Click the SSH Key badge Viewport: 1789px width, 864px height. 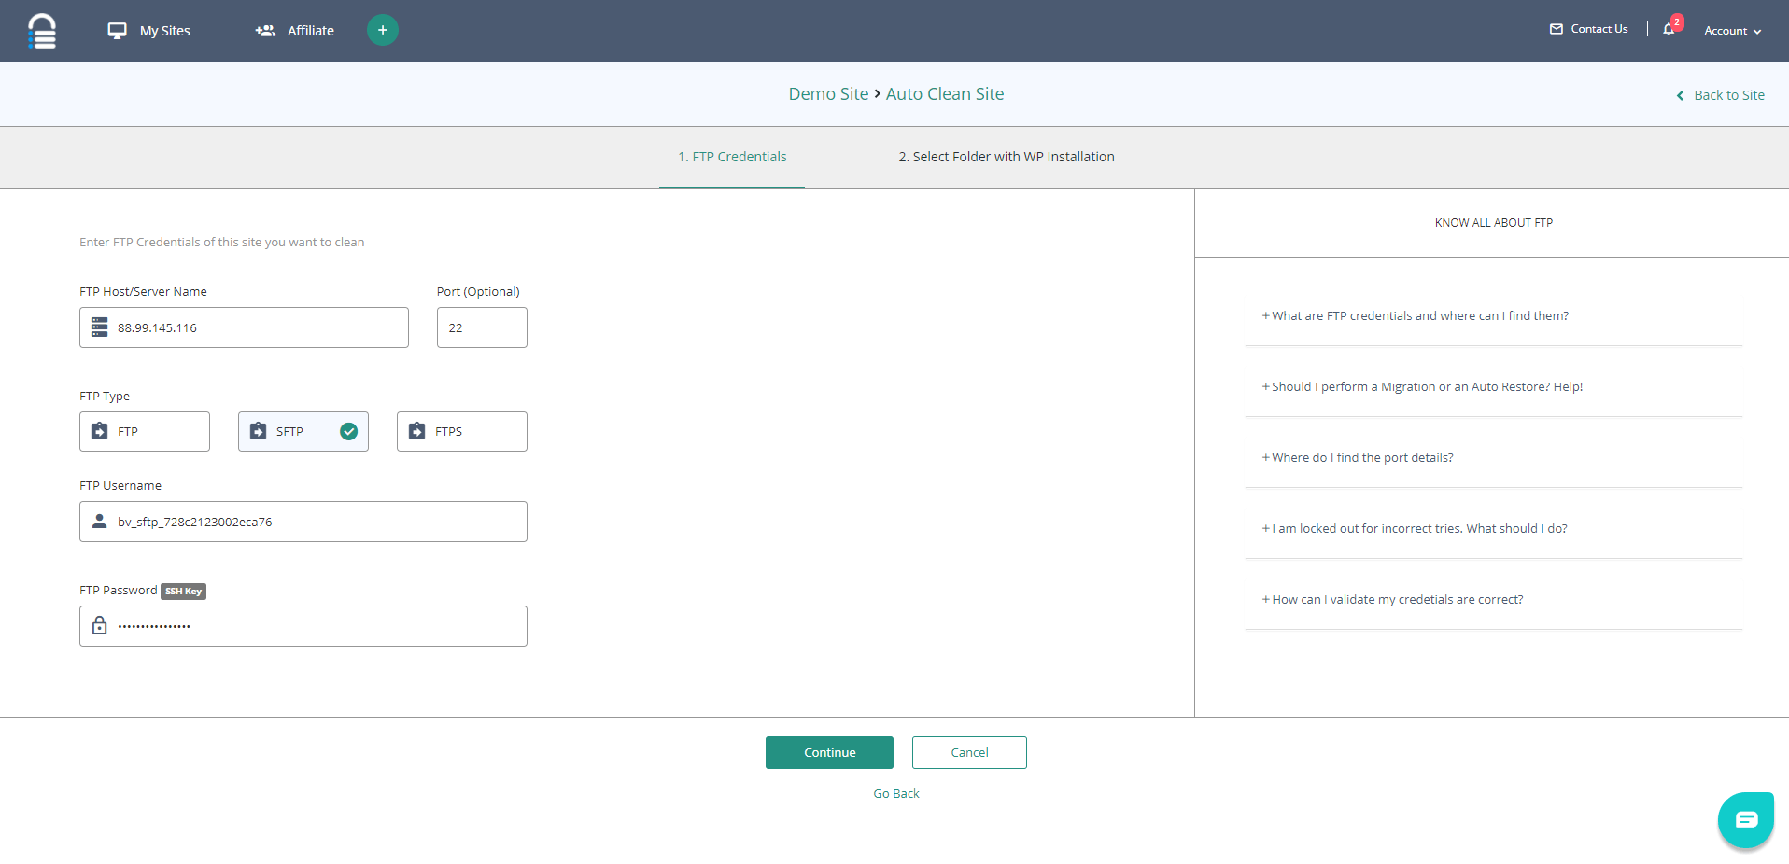[183, 592]
